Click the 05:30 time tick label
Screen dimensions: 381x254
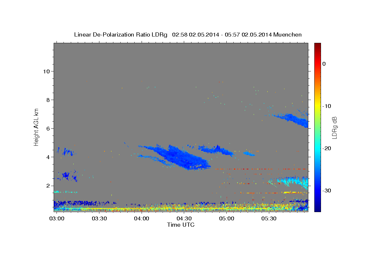269,219
